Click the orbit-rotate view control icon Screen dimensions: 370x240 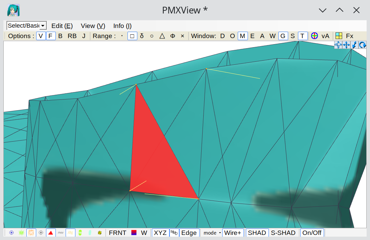(x=338, y=45)
